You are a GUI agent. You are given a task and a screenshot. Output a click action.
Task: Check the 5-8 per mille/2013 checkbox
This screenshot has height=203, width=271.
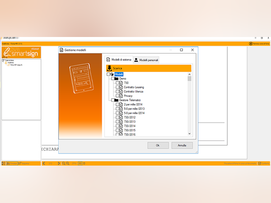coord(117,109)
